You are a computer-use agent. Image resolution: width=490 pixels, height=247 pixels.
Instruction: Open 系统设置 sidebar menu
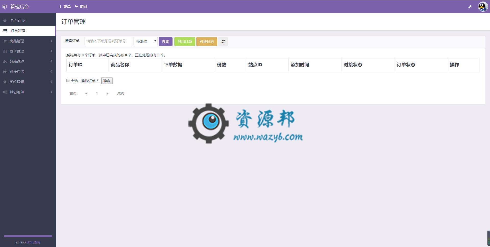coord(28,82)
